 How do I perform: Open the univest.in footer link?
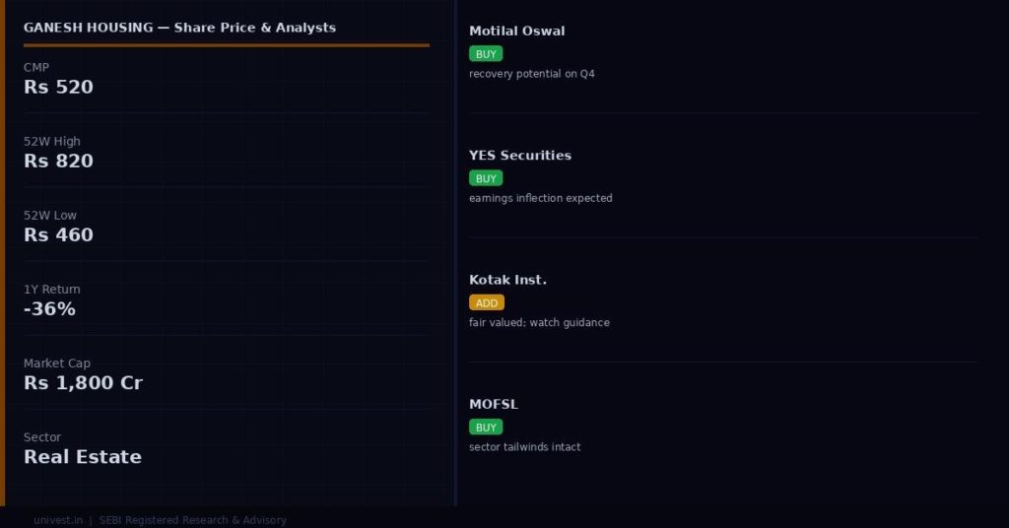[x=57, y=520]
